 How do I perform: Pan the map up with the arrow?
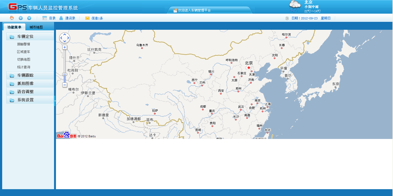click(65, 34)
